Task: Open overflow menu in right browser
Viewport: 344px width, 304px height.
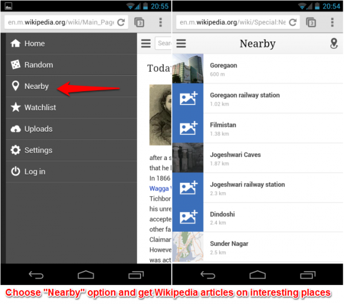Action: pos(333,22)
